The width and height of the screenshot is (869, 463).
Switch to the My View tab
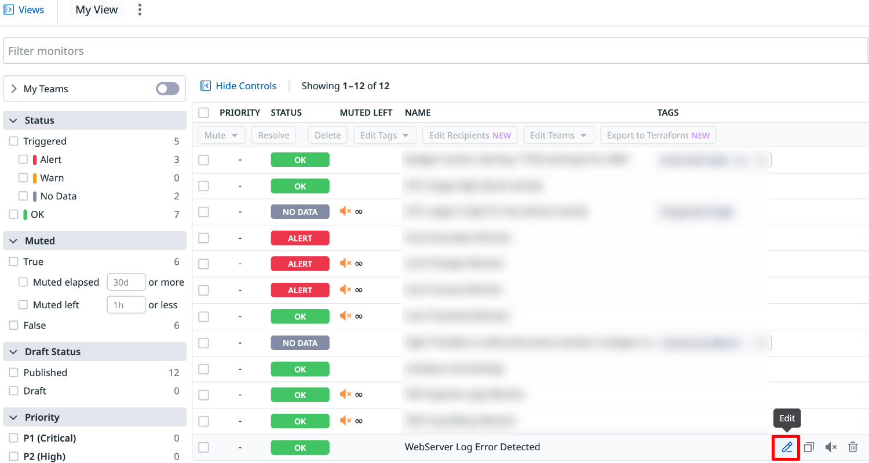point(97,10)
